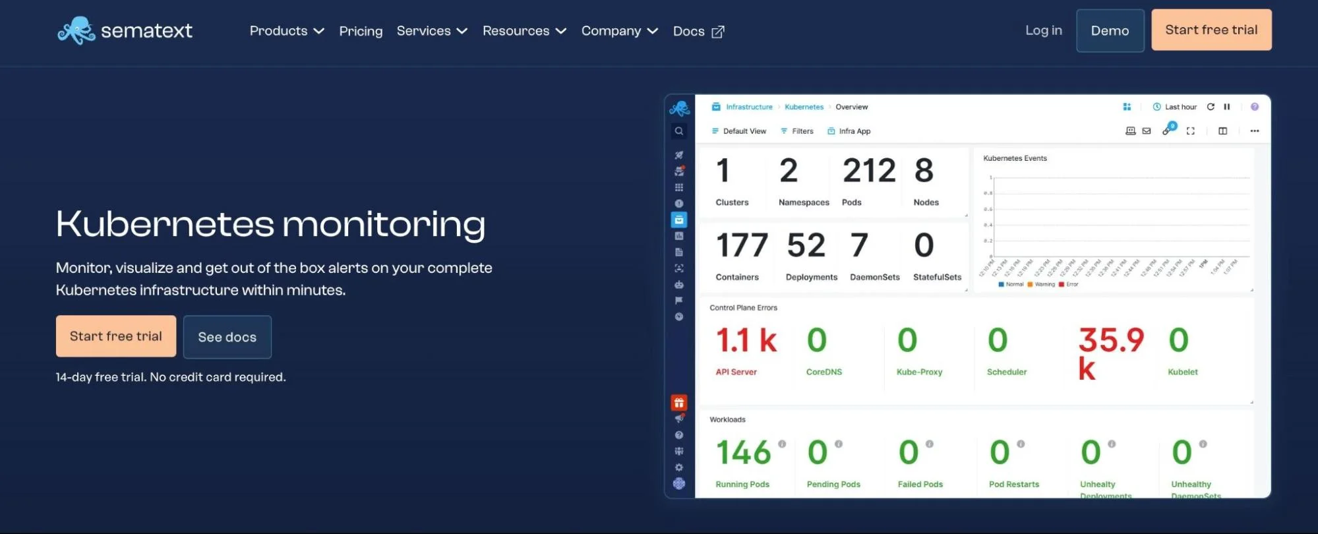Open the bar chart icon in the sidebar

pyautogui.click(x=679, y=236)
